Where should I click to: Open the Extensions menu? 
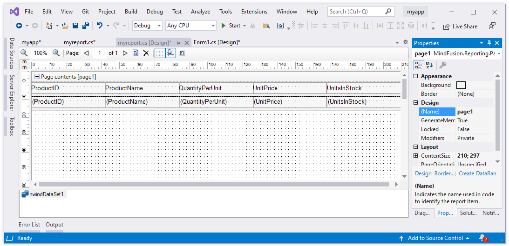(254, 12)
